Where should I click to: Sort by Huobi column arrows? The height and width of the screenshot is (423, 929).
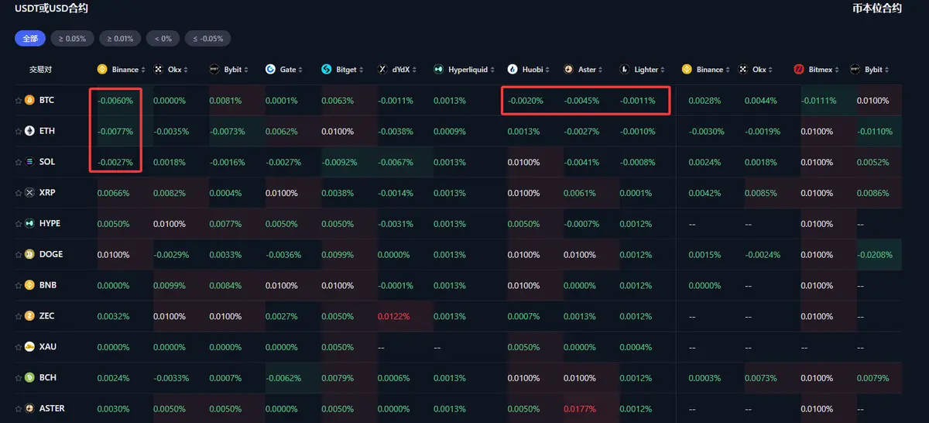click(549, 70)
